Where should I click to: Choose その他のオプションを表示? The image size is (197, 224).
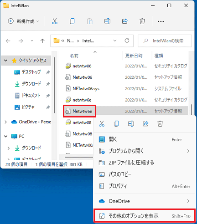(144, 216)
